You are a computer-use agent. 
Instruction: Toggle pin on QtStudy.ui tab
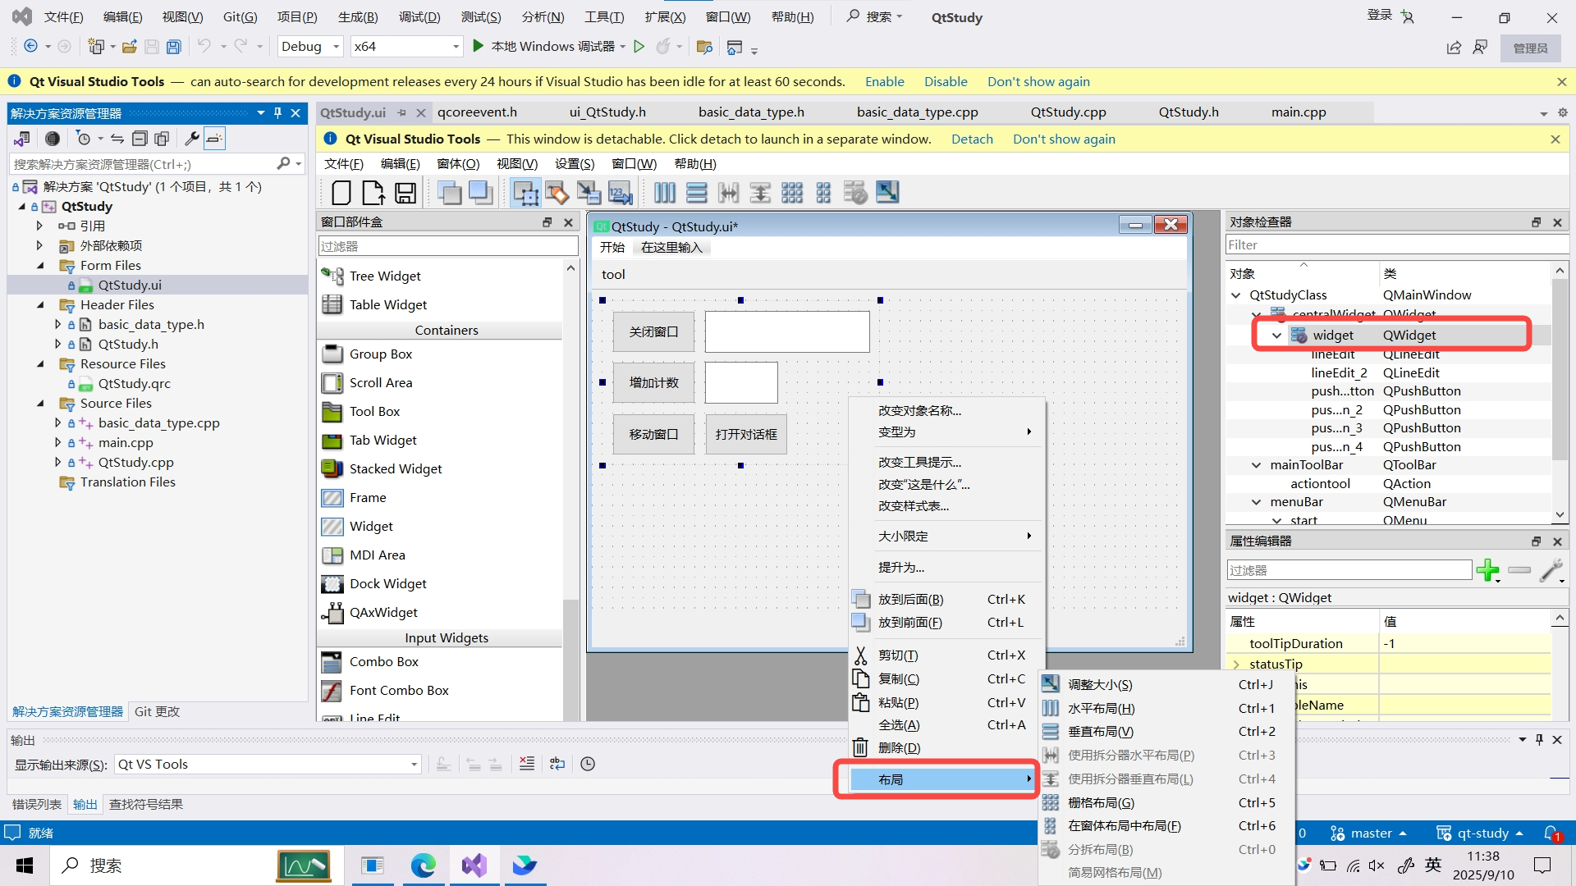pos(402,112)
